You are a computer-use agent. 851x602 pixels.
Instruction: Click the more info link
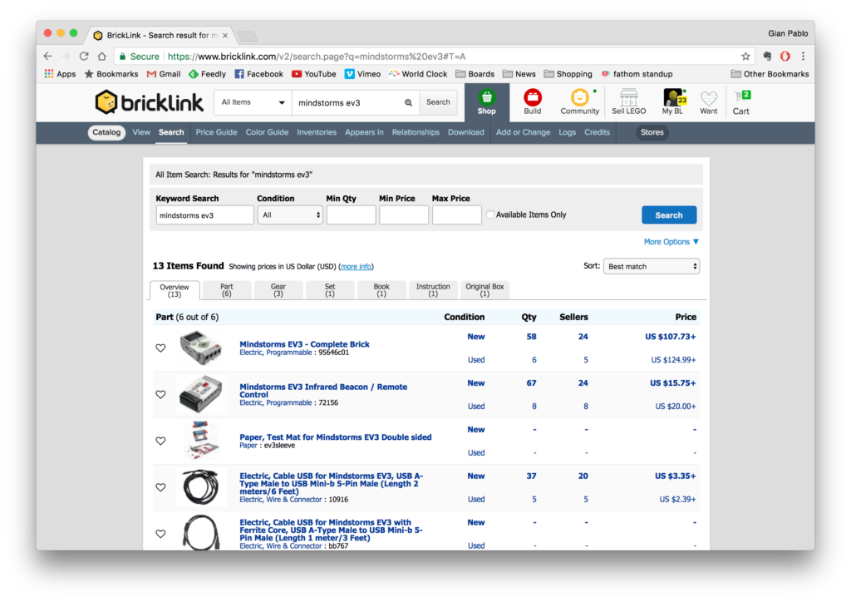click(356, 267)
